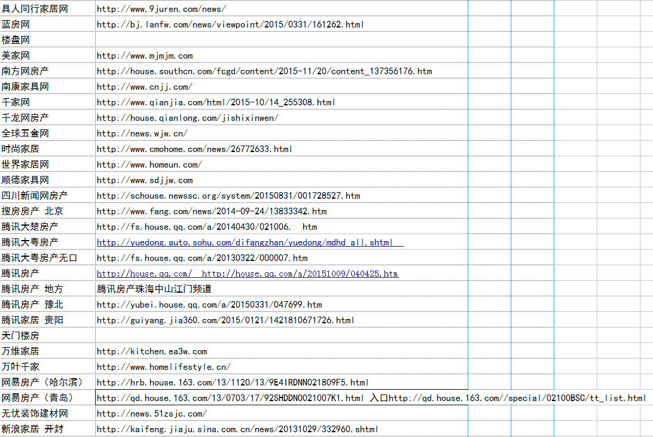Click the fs.house.qq.com 20130322/000007.htm URL cell
Screen dimensions: 653x437
click(282, 257)
